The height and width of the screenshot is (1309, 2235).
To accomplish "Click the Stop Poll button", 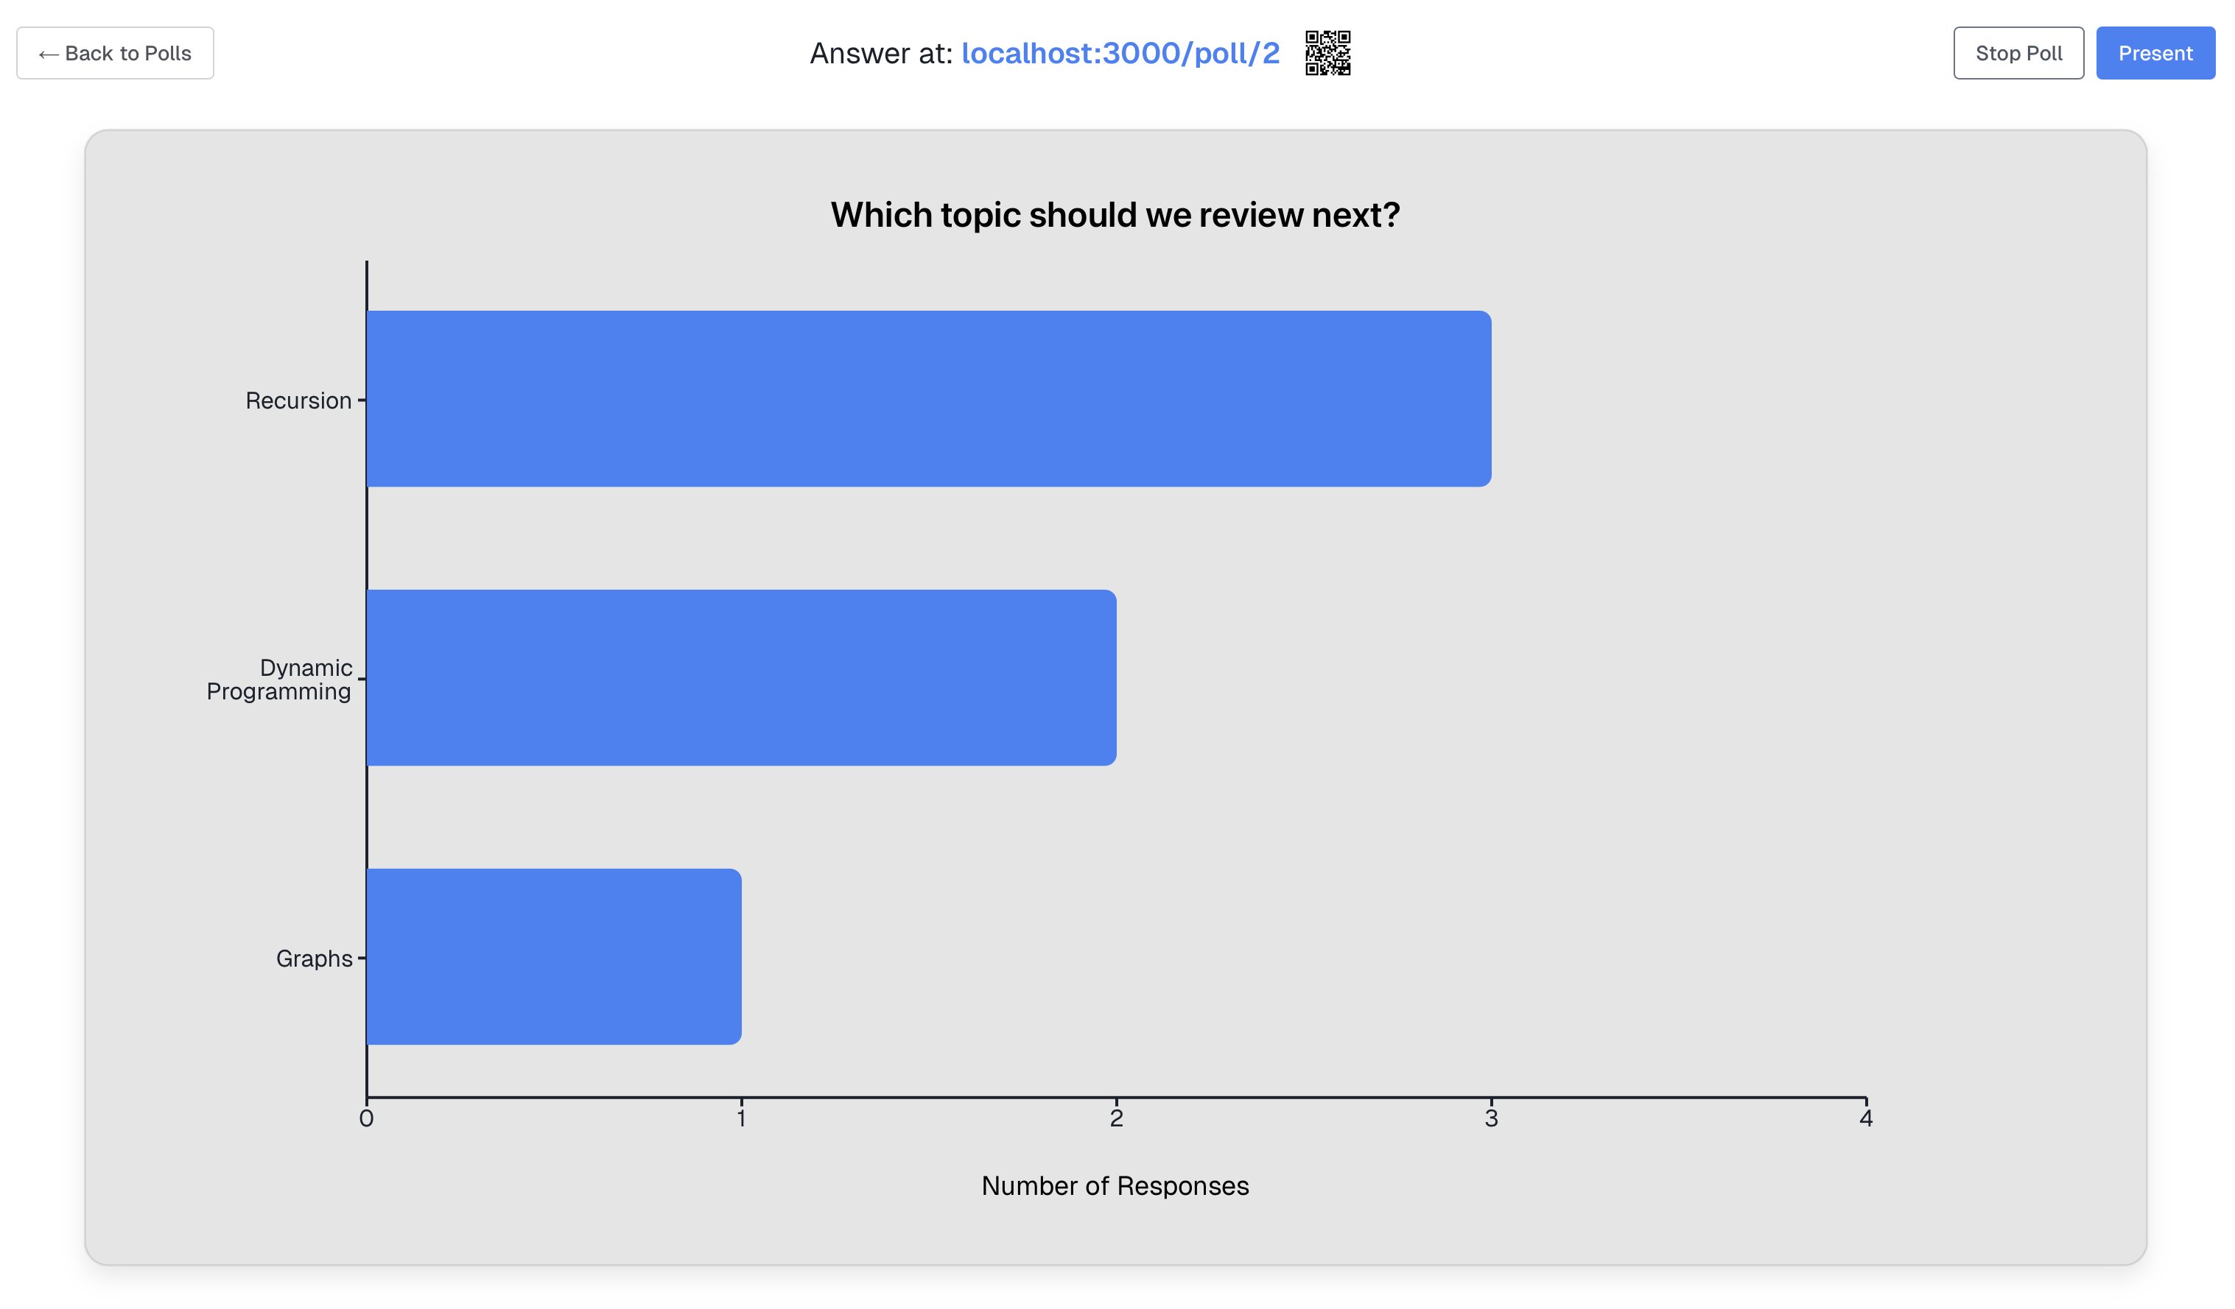I will pyautogui.click(x=2018, y=53).
